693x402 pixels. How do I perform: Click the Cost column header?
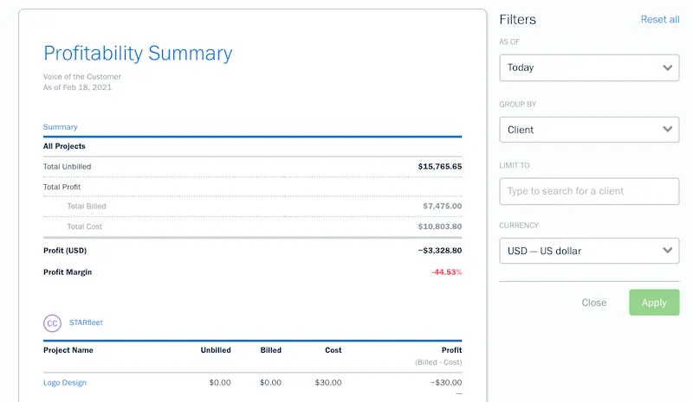point(333,350)
